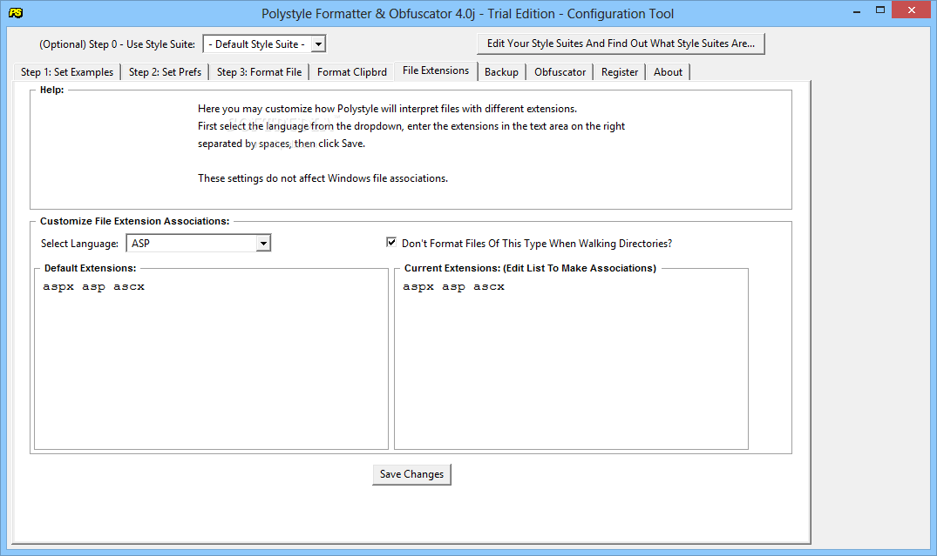
Task: Select the File Extensions tab
Action: [x=436, y=71]
